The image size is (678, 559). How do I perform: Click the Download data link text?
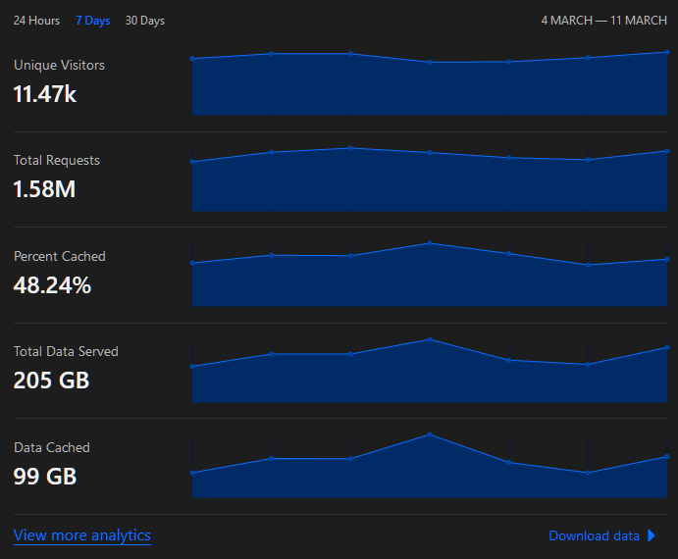click(594, 535)
